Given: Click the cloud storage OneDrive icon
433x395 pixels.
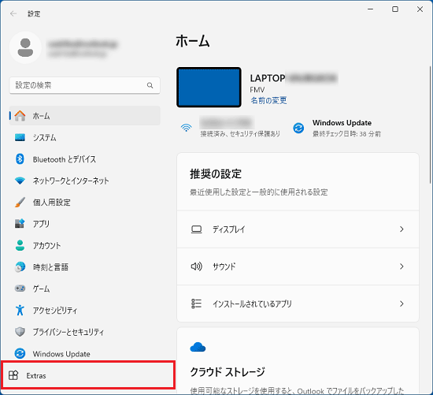Looking at the screenshot, I should coord(198,347).
